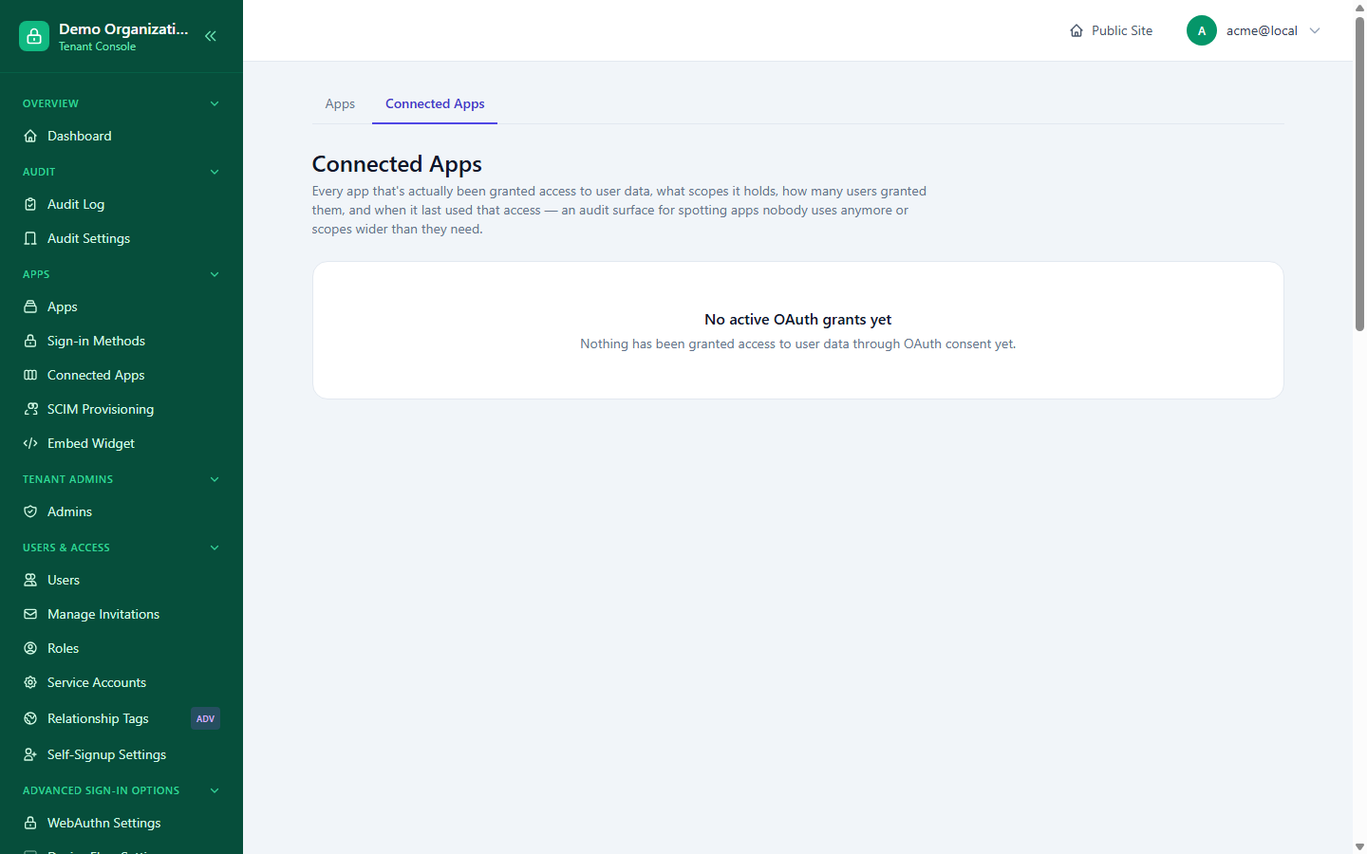Collapse the Apps section chevron
The width and height of the screenshot is (1367, 854).
[x=215, y=274]
